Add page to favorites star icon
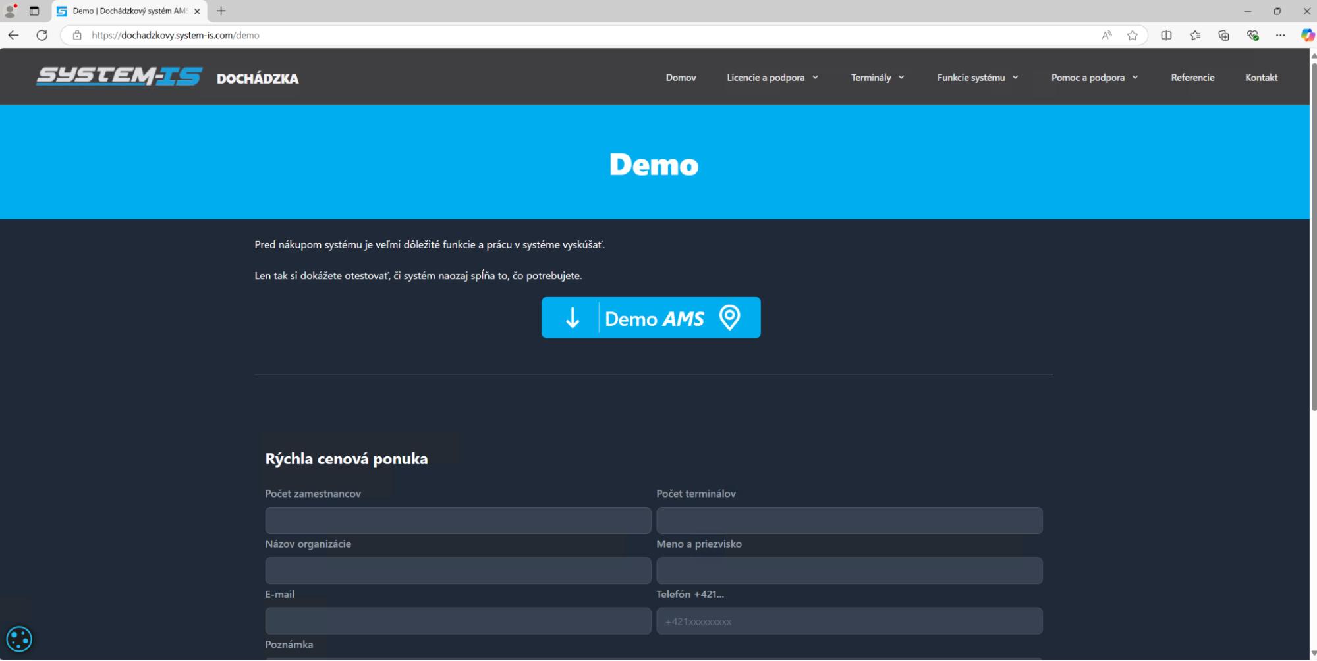The height and width of the screenshot is (661, 1317). [1132, 36]
